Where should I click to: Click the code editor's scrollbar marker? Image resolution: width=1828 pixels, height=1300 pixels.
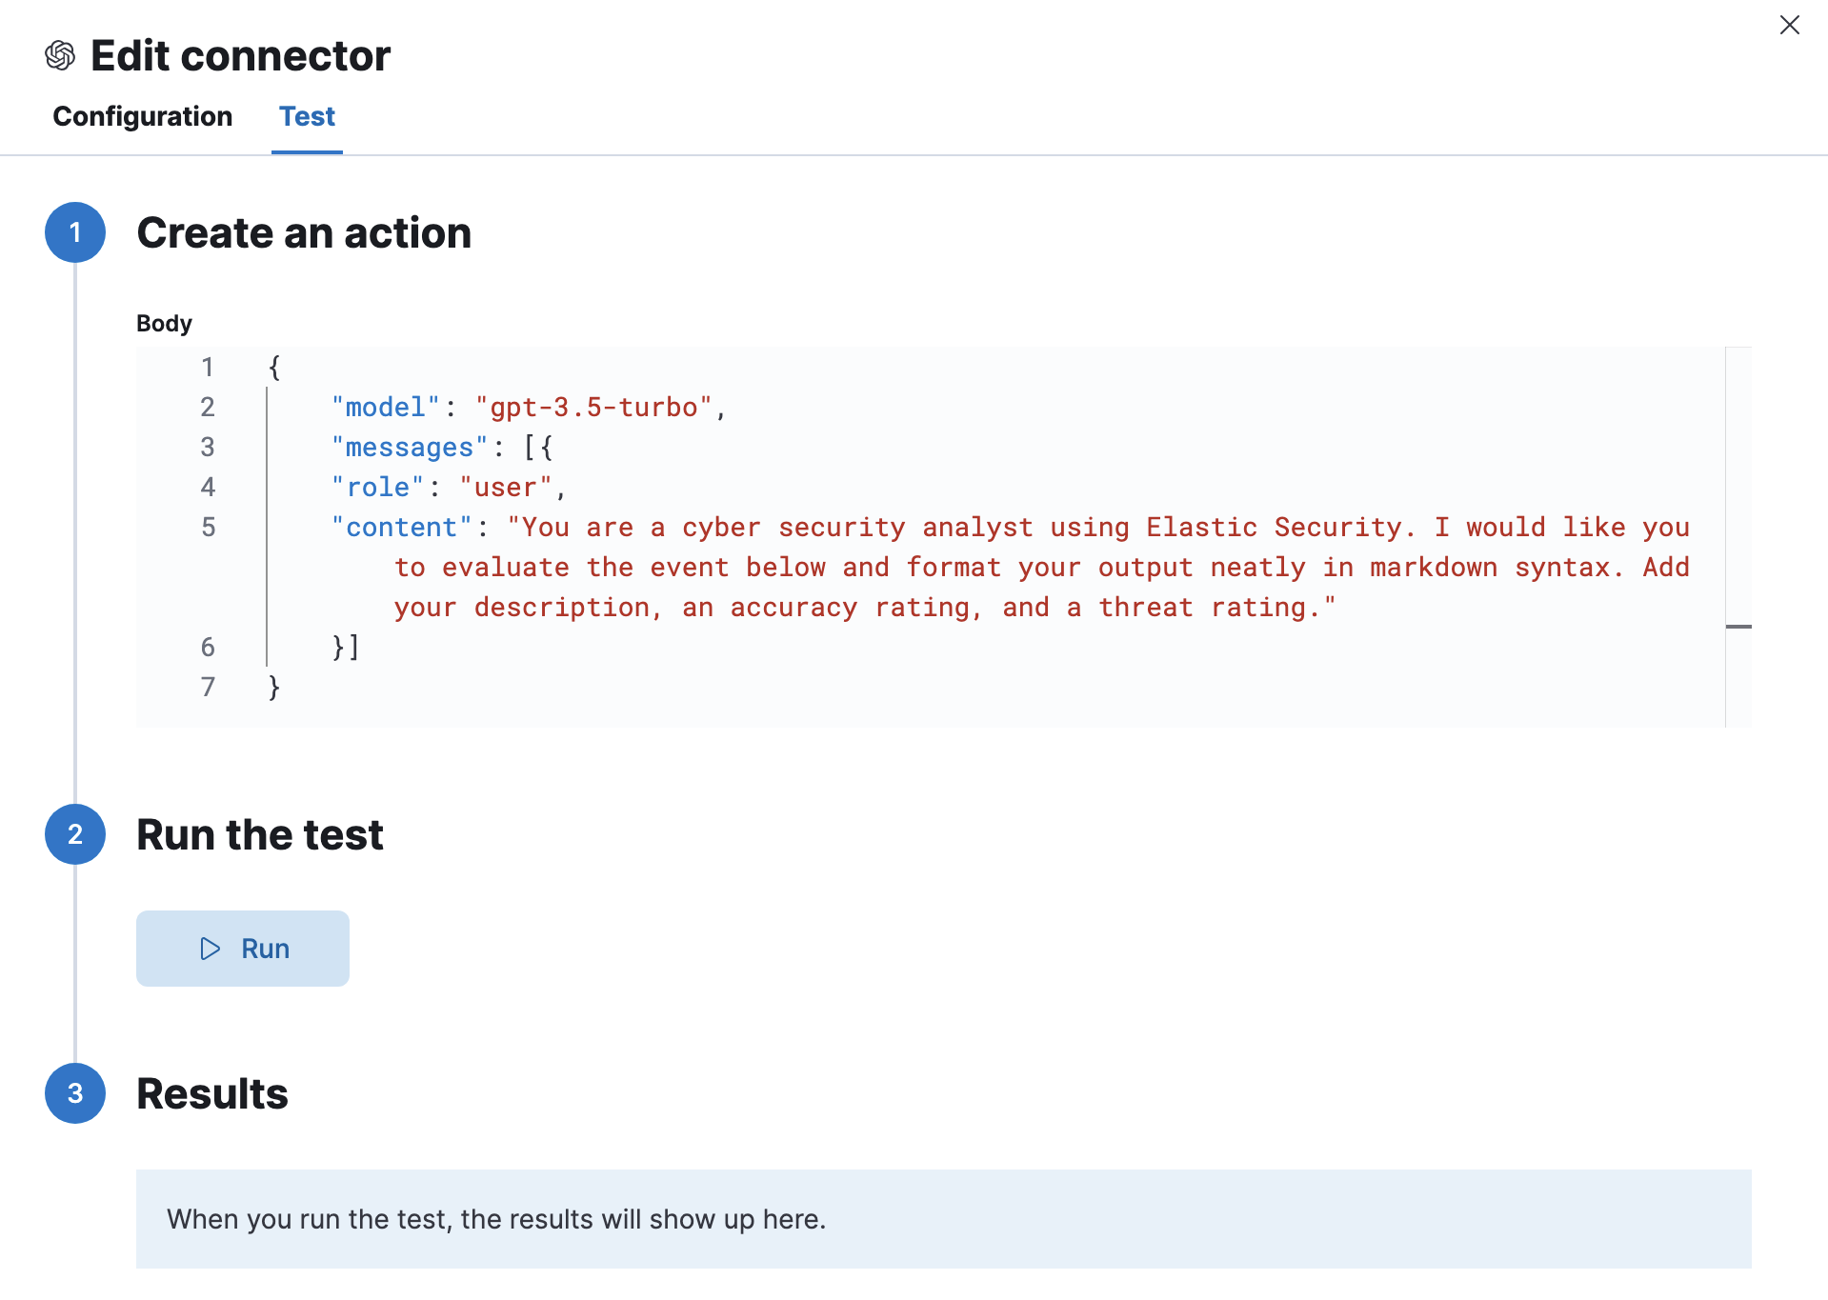tap(1738, 627)
